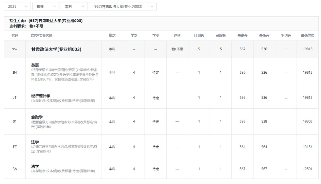This screenshot has width=321, height=184.
Task: Click highest score 564 in FZ row
Action: click(242, 147)
